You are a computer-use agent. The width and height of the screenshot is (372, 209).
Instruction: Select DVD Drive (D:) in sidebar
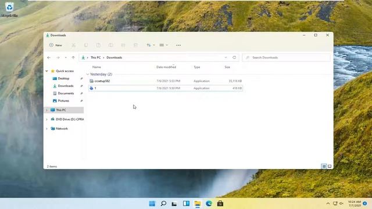point(67,119)
